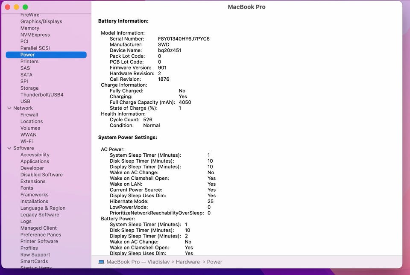Open NVMExpress hardware entry
Image resolution: width=410 pixels, height=275 pixels.
(35, 35)
